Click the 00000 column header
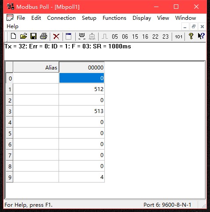 point(82,67)
